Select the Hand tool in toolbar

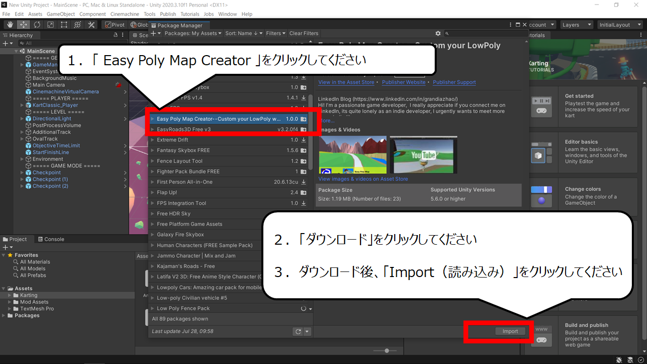pos(10,24)
